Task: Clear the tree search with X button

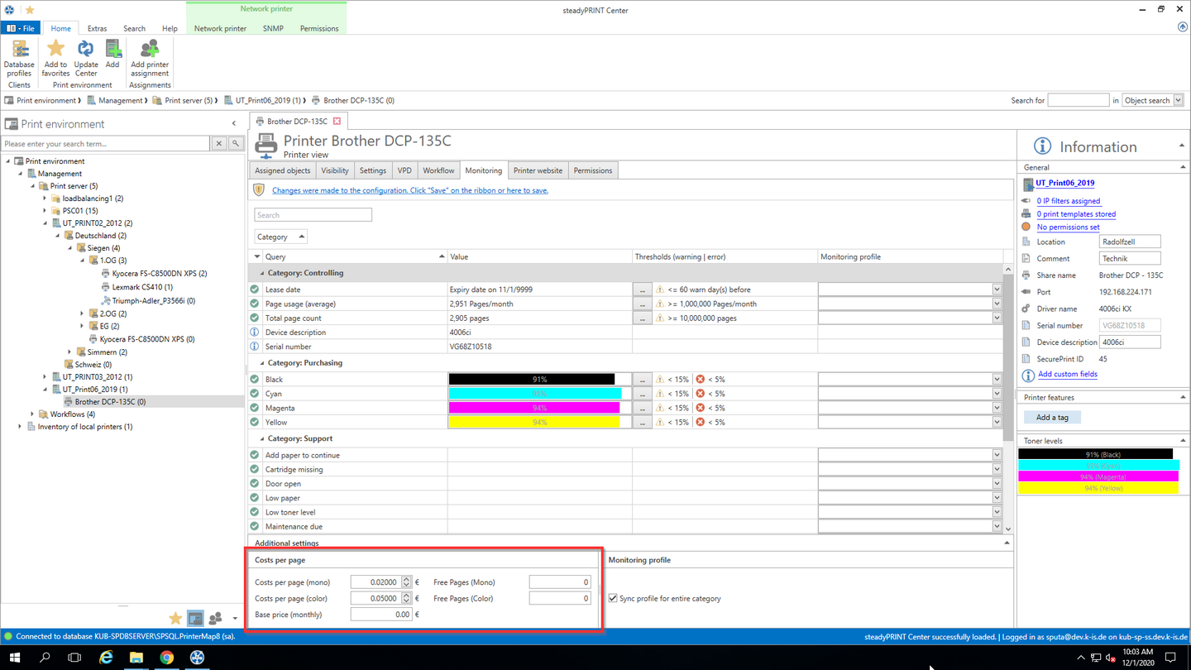Action: pyautogui.click(x=219, y=144)
